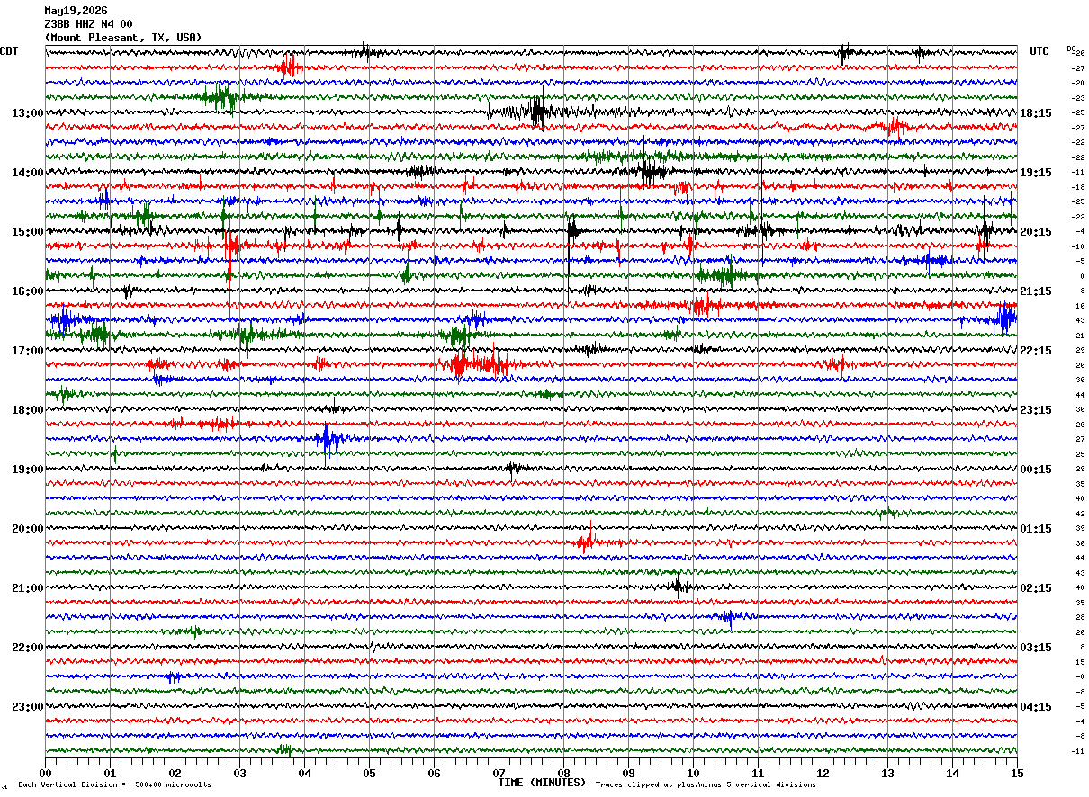
Task: Select the Z38B HHZ N4 00 station label
Action: click(x=88, y=24)
